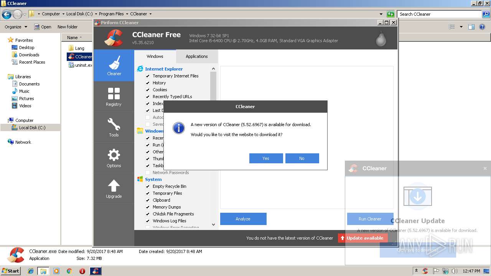491x276 pixels.
Task: Open the address bar history dropdown arrow
Action: (x=381, y=14)
